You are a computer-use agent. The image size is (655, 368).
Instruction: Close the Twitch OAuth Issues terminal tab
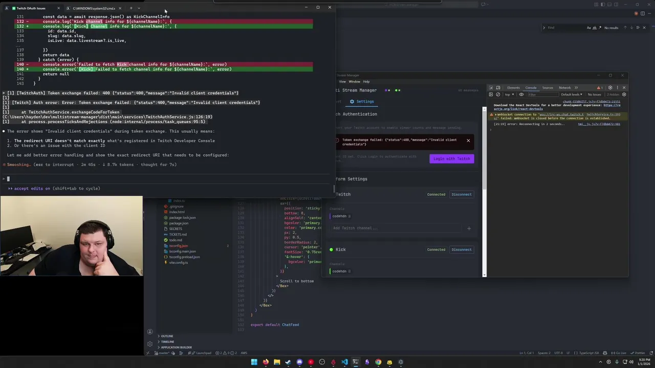click(x=58, y=8)
